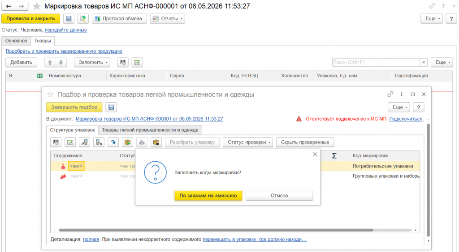Click the back navigation arrow
Screen dimensions: 459x252
click(x=9, y=6)
